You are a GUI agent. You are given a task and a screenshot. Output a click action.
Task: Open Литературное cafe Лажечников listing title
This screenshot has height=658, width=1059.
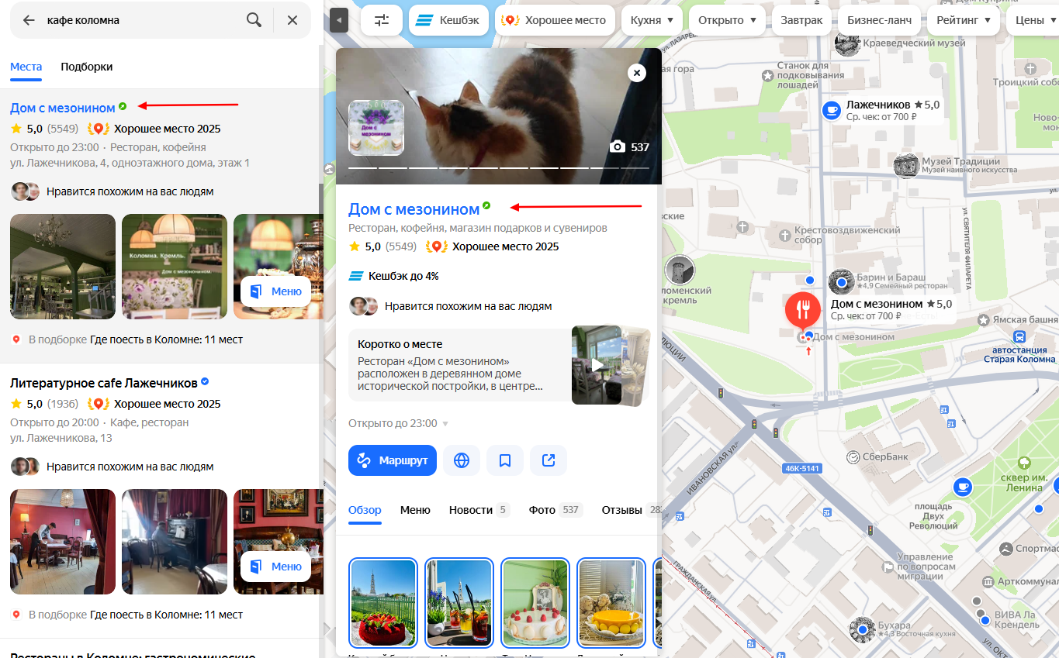click(104, 383)
